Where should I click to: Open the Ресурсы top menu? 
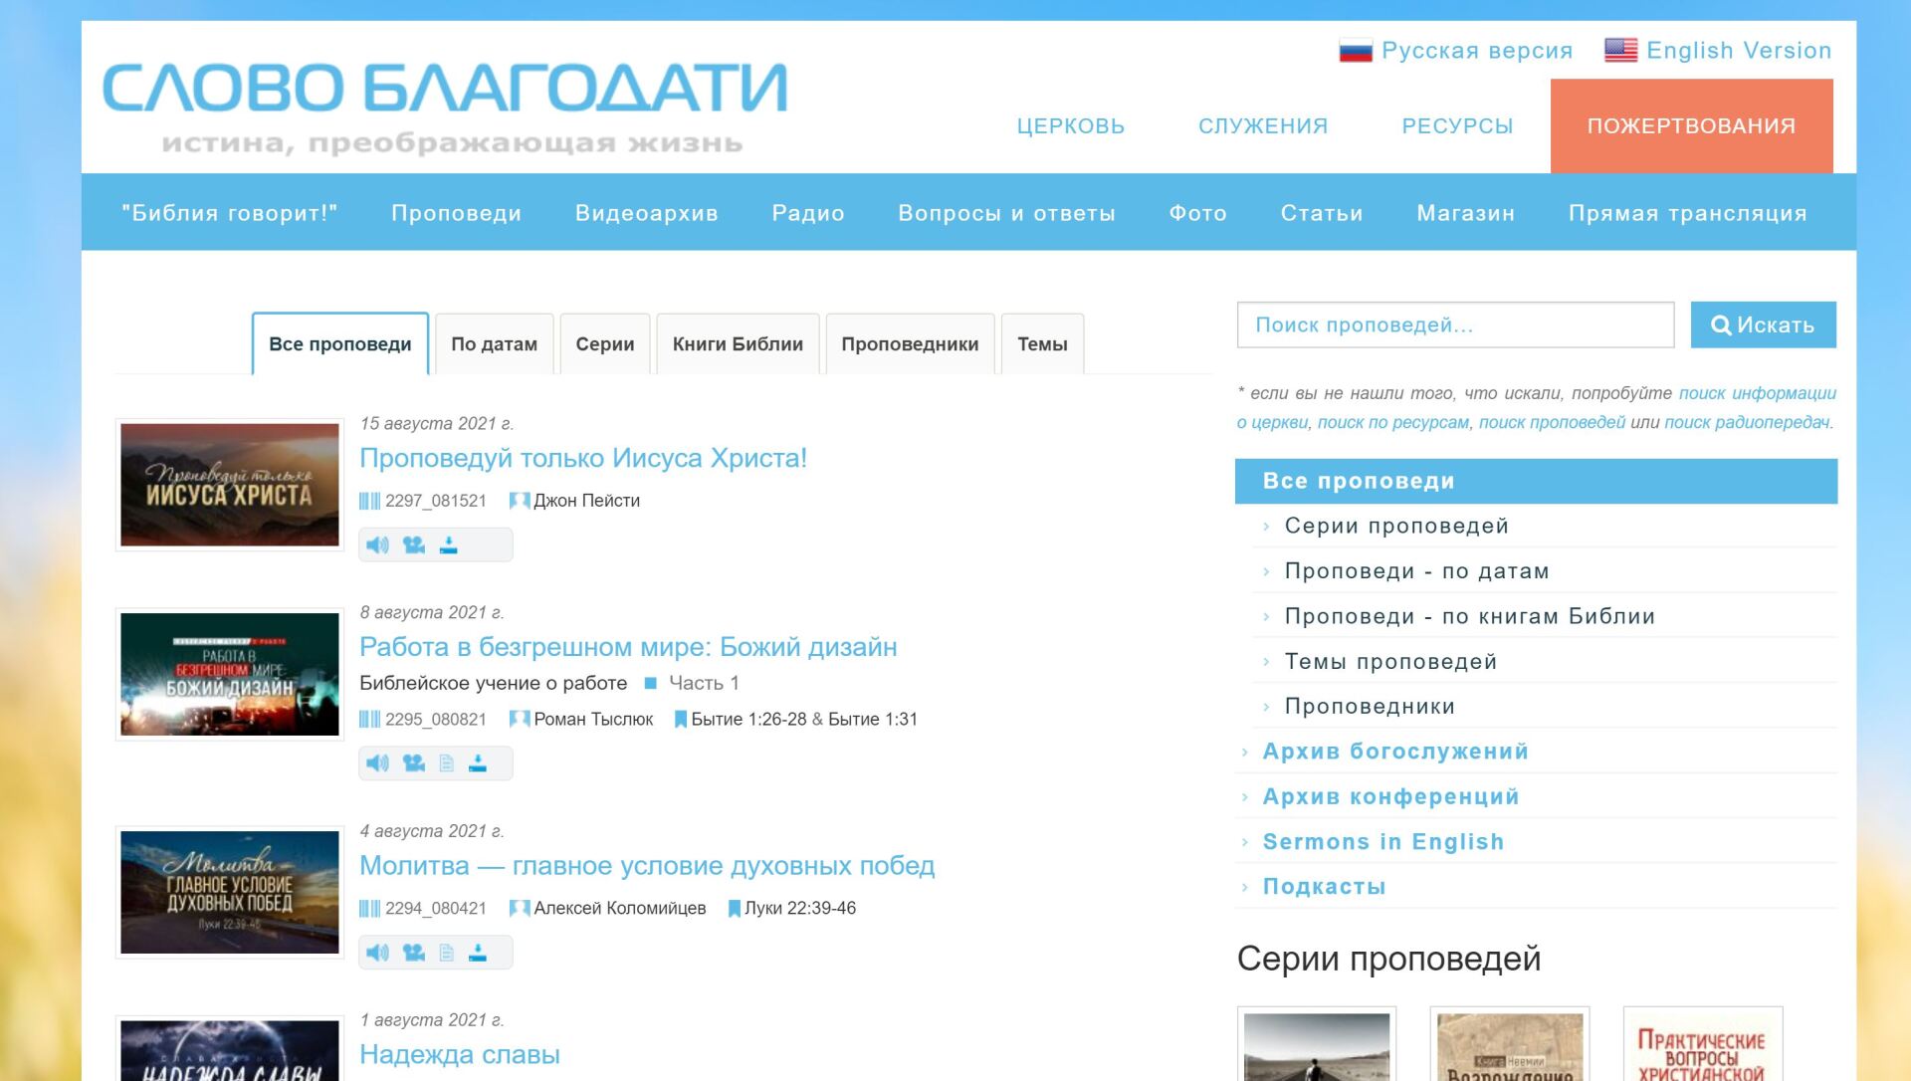[x=1457, y=126]
